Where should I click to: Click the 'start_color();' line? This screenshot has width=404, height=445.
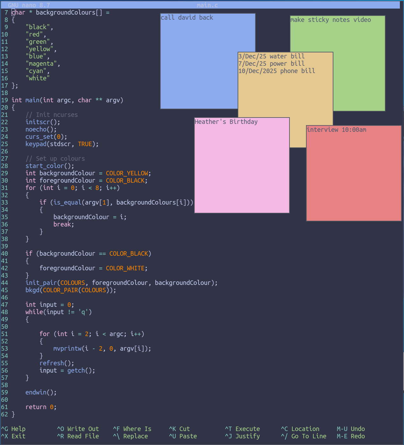click(50, 166)
